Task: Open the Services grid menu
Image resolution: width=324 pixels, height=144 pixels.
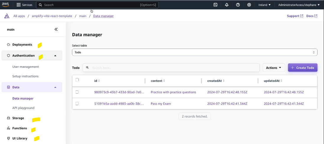Action: tap(24, 5)
